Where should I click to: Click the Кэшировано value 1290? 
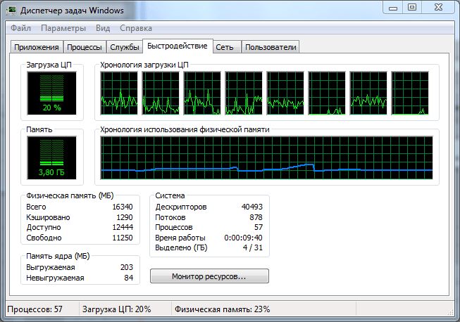(125, 217)
